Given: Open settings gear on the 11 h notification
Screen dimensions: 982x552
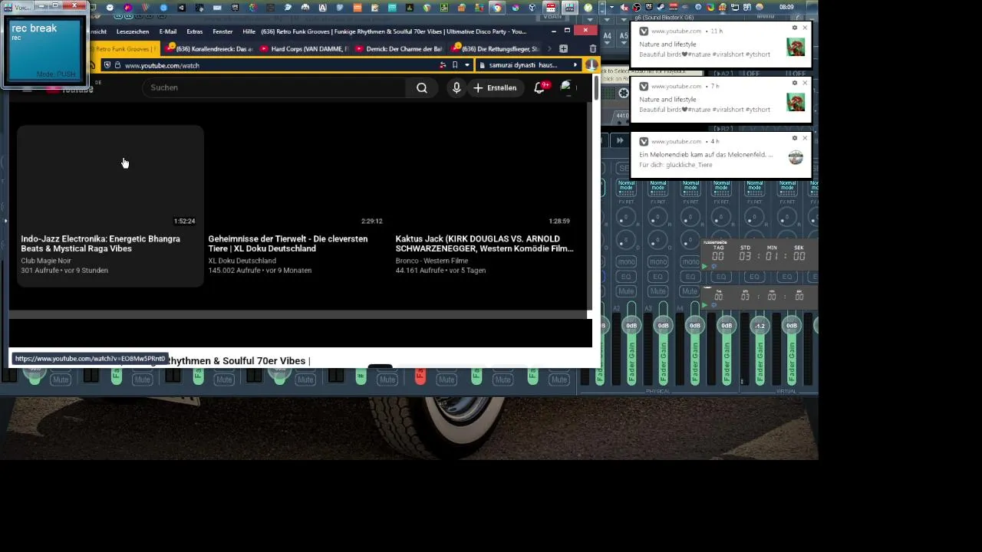Looking at the screenshot, I should click(795, 28).
